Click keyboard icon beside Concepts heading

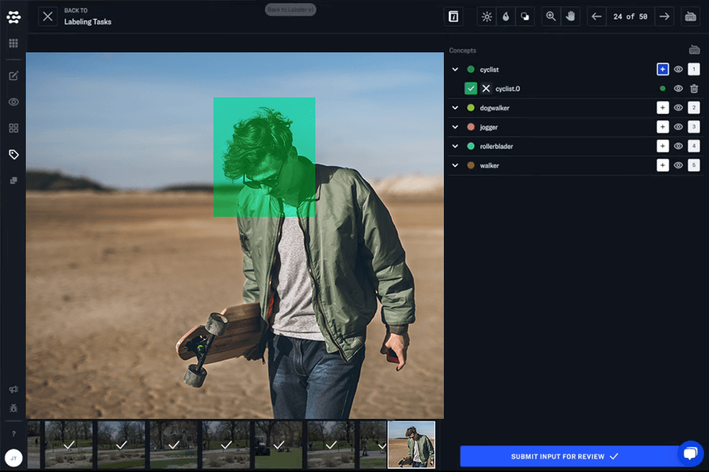(694, 49)
